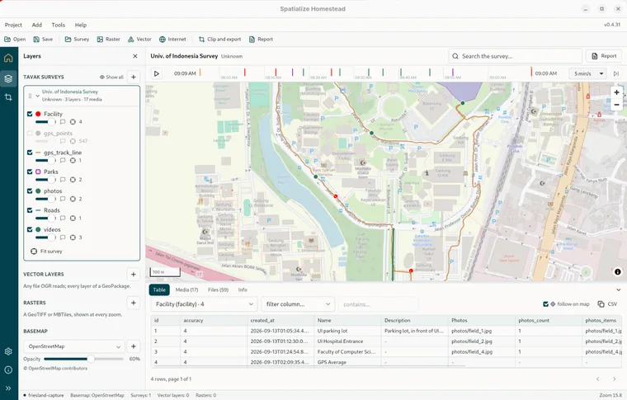Go to next table page arrow

pyautogui.click(x=614, y=379)
